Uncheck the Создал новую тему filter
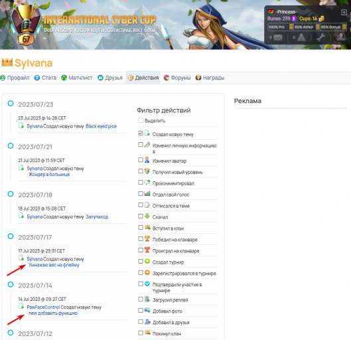The height and width of the screenshot is (340, 351). tap(141, 133)
